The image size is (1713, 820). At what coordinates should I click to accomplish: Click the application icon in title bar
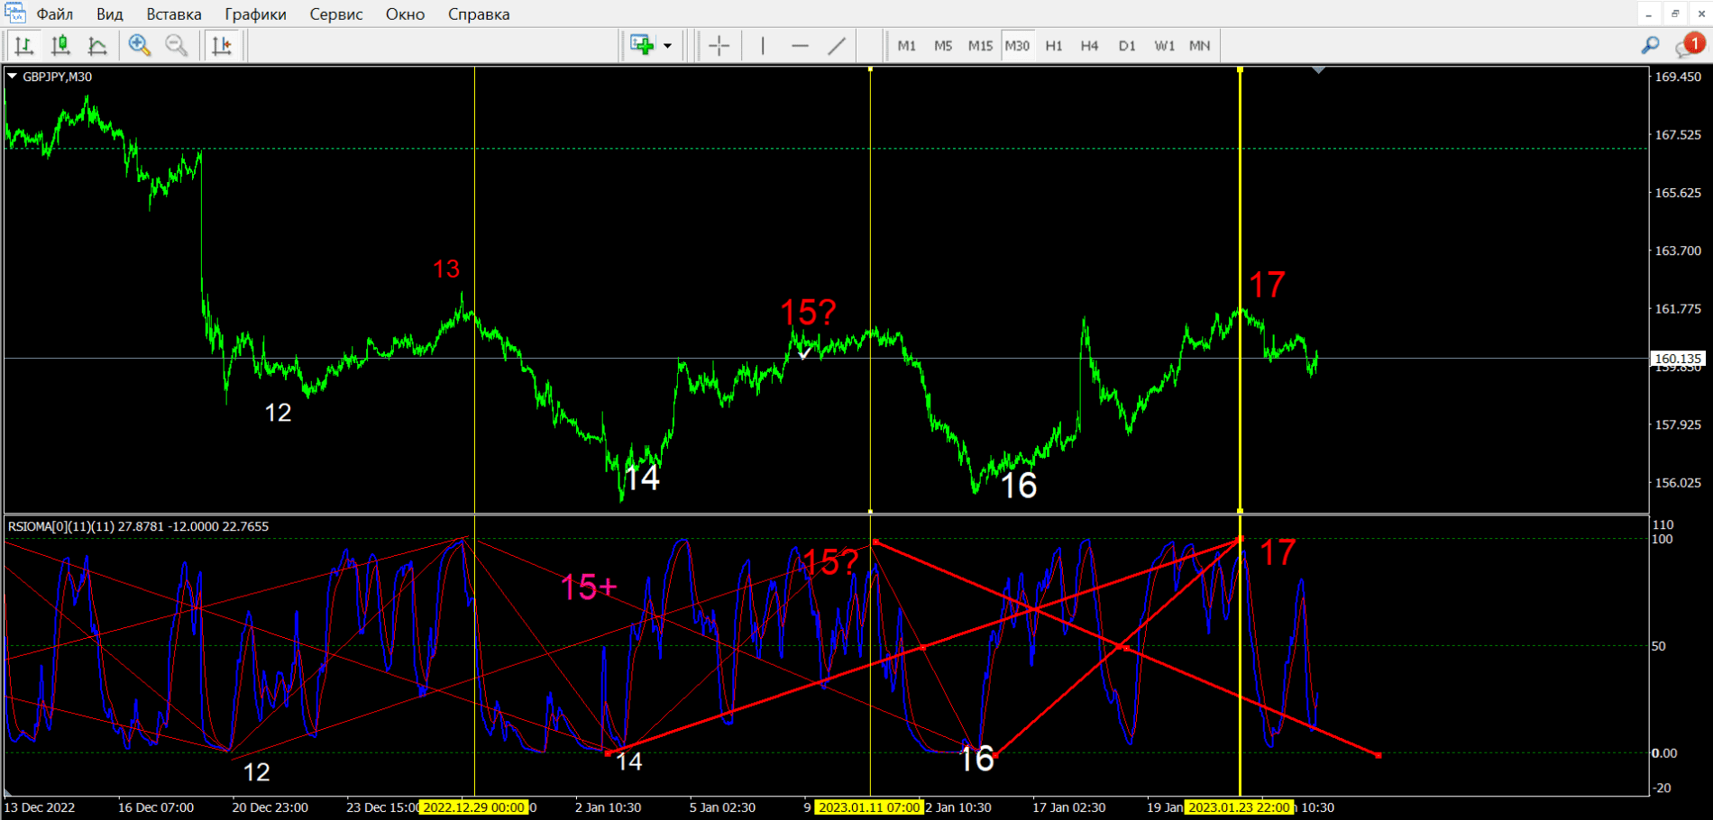[14, 14]
